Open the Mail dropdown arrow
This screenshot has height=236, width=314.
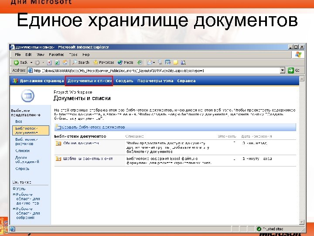pos(154,62)
